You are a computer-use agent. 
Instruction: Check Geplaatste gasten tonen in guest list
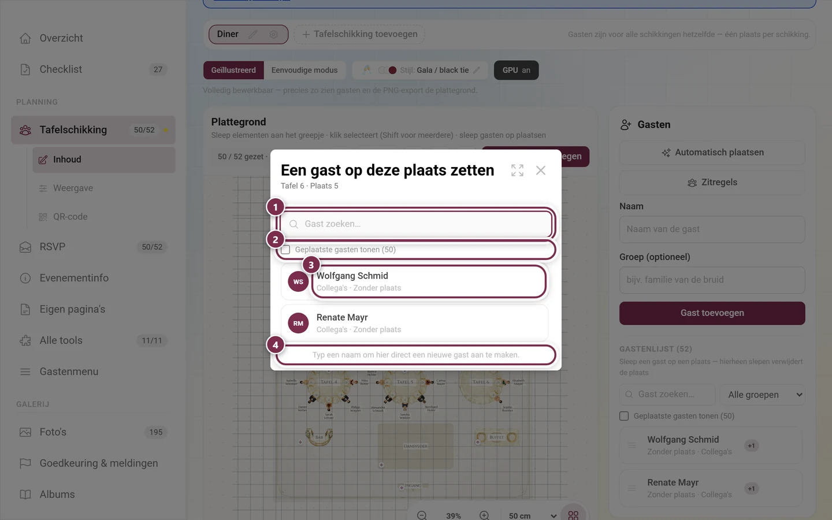pyautogui.click(x=624, y=416)
